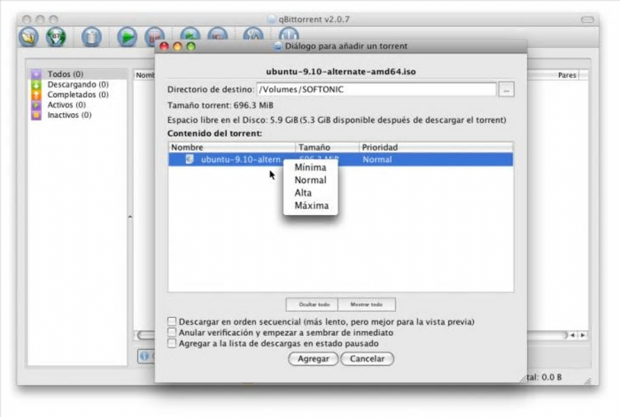
Task: Click the orange Completados filter icon
Action: (36, 95)
